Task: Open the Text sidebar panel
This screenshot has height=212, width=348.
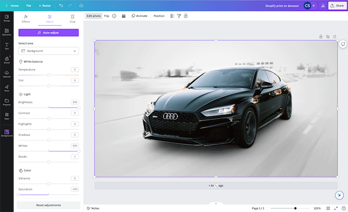Action: click(6, 46)
